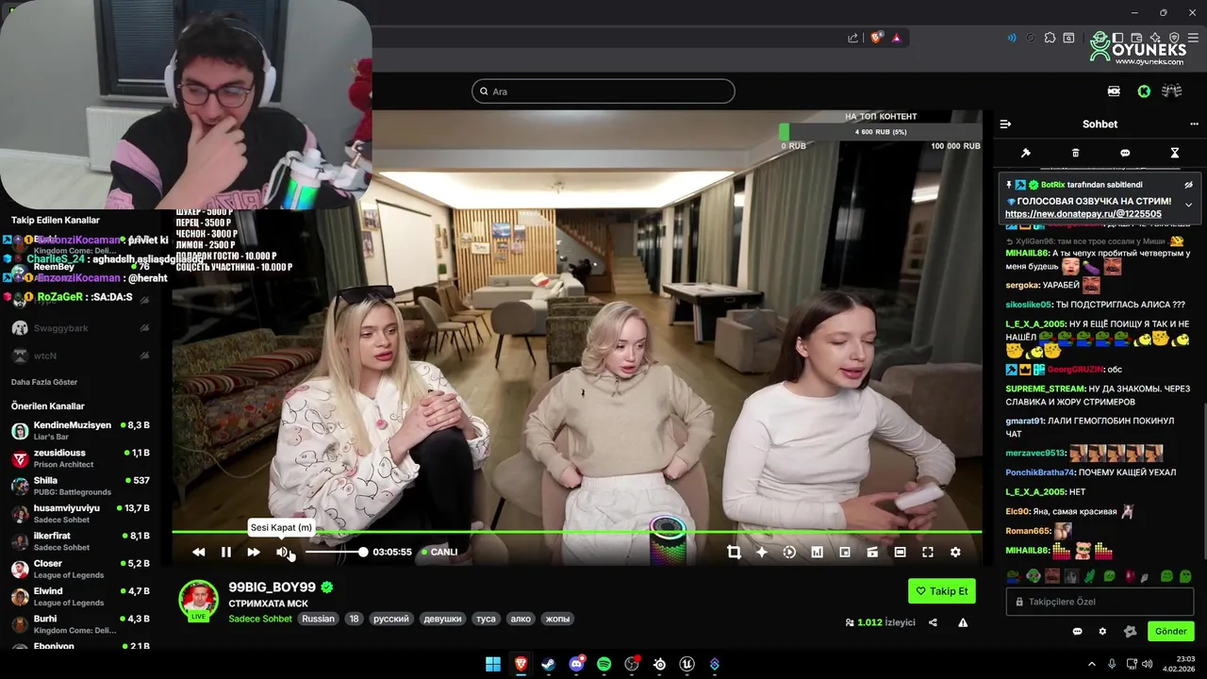Open Spotify from the taskbar

point(603,664)
